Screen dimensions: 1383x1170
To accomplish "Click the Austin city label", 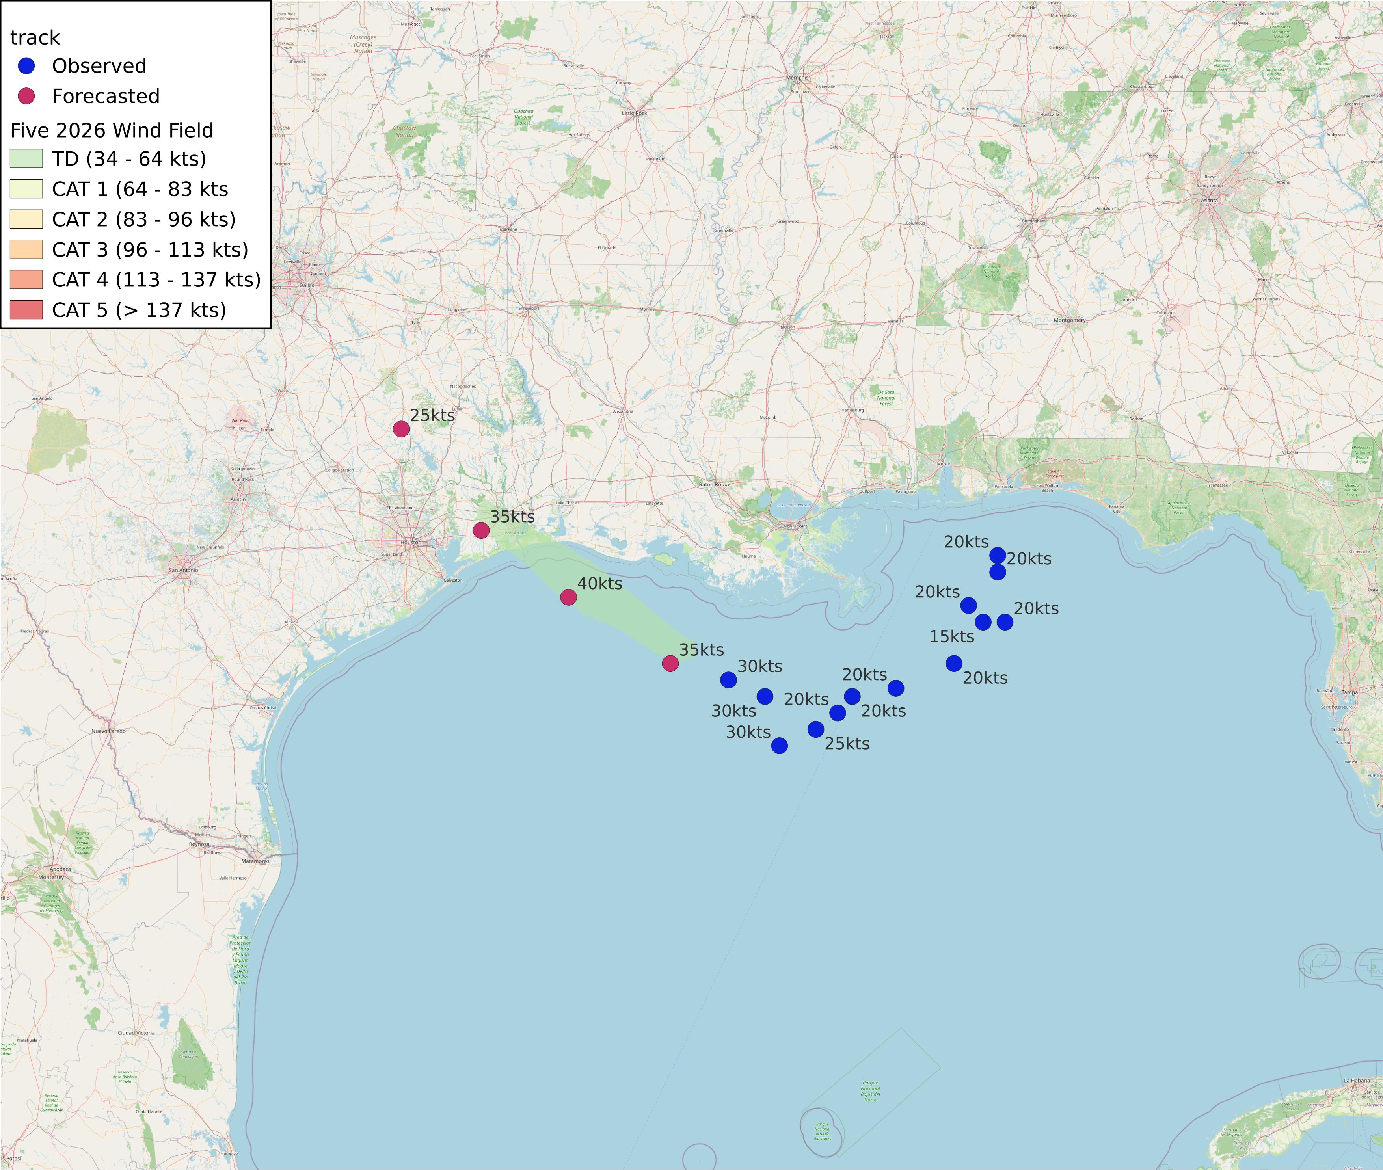I will click(x=238, y=499).
